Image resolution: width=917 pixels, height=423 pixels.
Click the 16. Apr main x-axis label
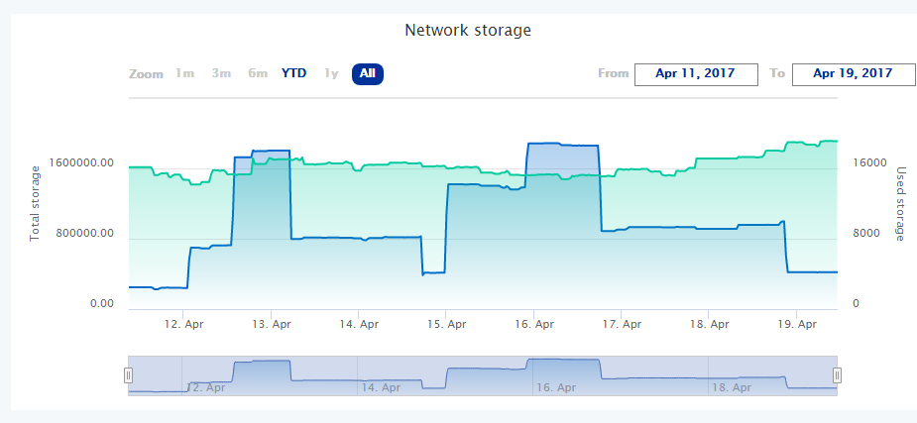(534, 324)
